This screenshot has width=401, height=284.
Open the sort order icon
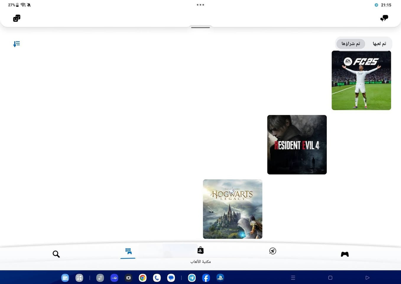(17, 44)
